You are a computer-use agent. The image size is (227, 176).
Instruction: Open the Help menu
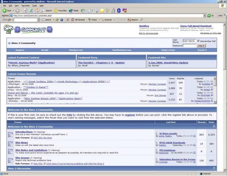click(x=41, y=6)
